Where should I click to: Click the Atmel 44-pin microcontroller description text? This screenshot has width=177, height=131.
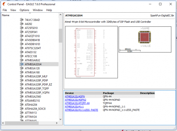(108, 22)
